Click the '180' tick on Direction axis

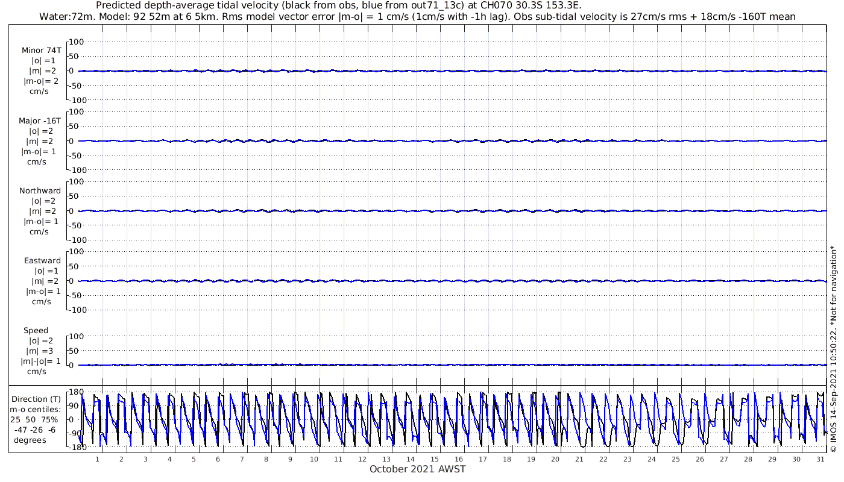tap(76, 392)
